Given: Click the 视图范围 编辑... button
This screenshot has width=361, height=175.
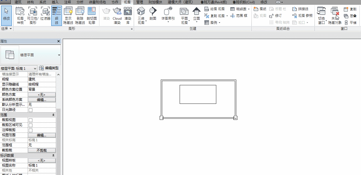Looking at the screenshot, I should pos(42,135).
